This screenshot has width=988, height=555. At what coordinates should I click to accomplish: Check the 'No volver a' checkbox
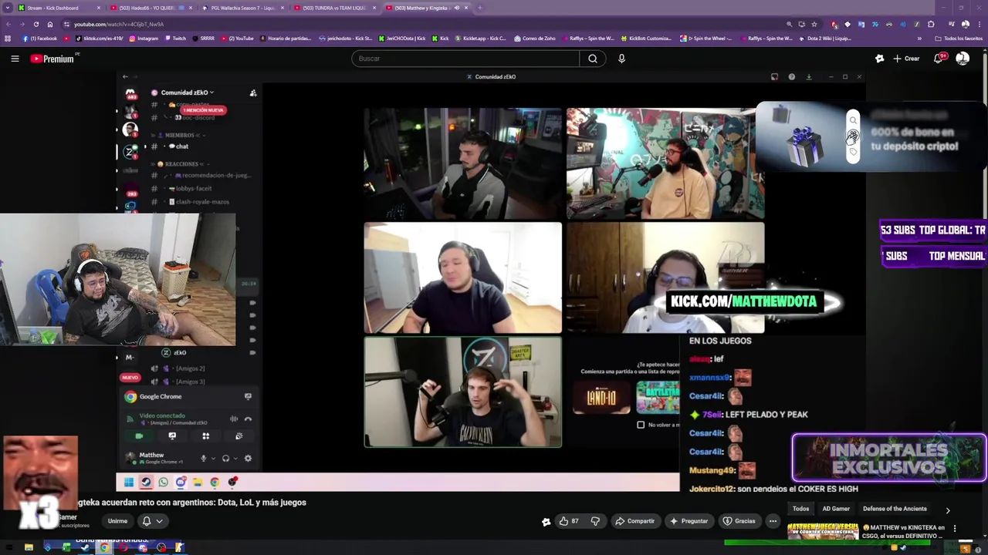click(x=641, y=425)
